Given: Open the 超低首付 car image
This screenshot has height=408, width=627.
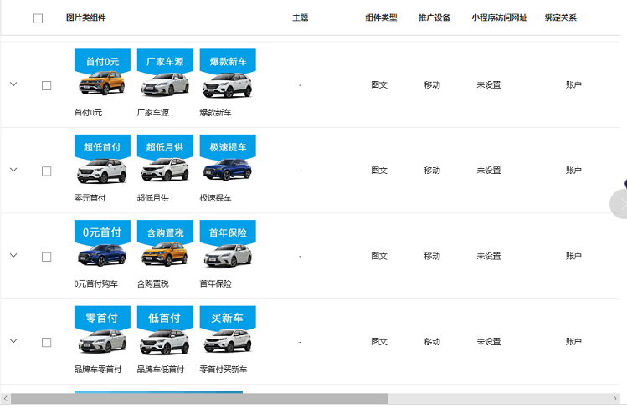Looking at the screenshot, I should pyautogui.click(x=101, y=170).
